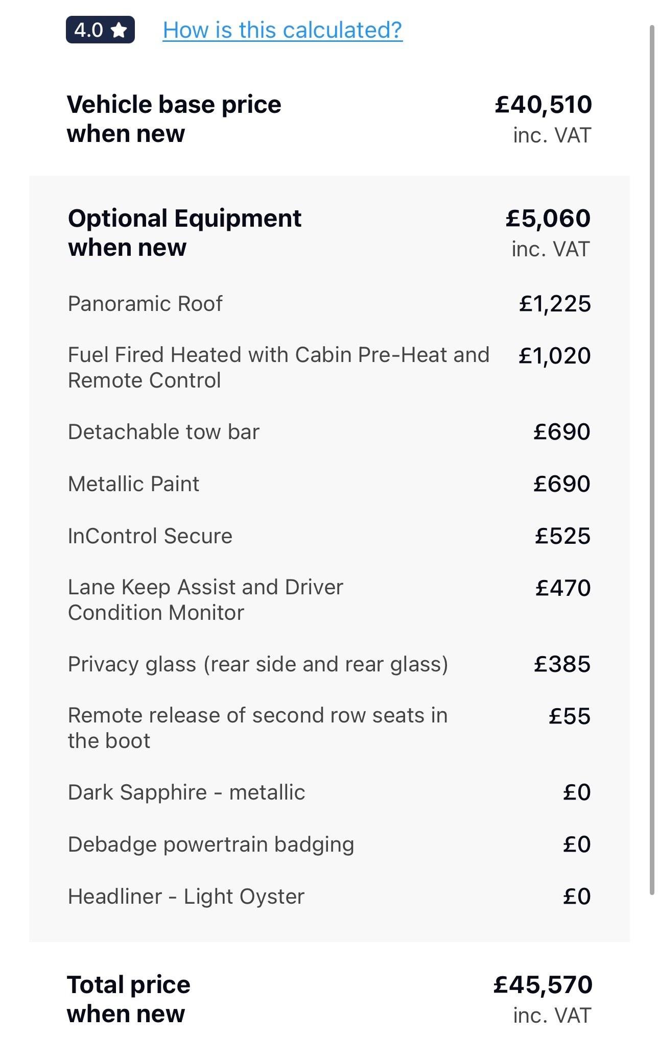Tap the £45,570 total price value

[x=543, y=985]
